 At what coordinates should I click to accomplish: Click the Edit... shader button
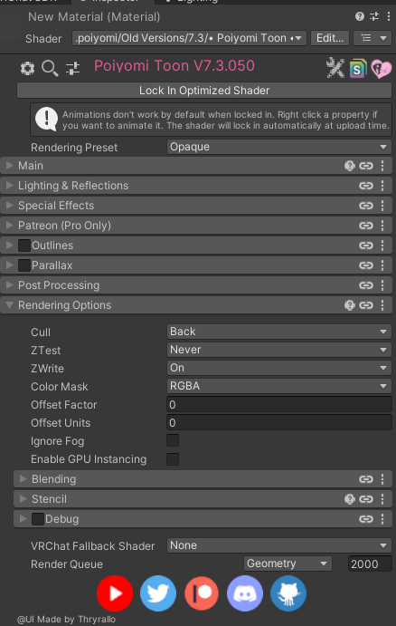click(x=330, y=38)
